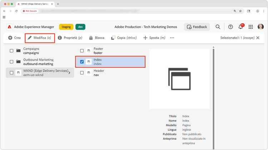Click Adobe Production - Tech Marketing Demos

(146, 27)
